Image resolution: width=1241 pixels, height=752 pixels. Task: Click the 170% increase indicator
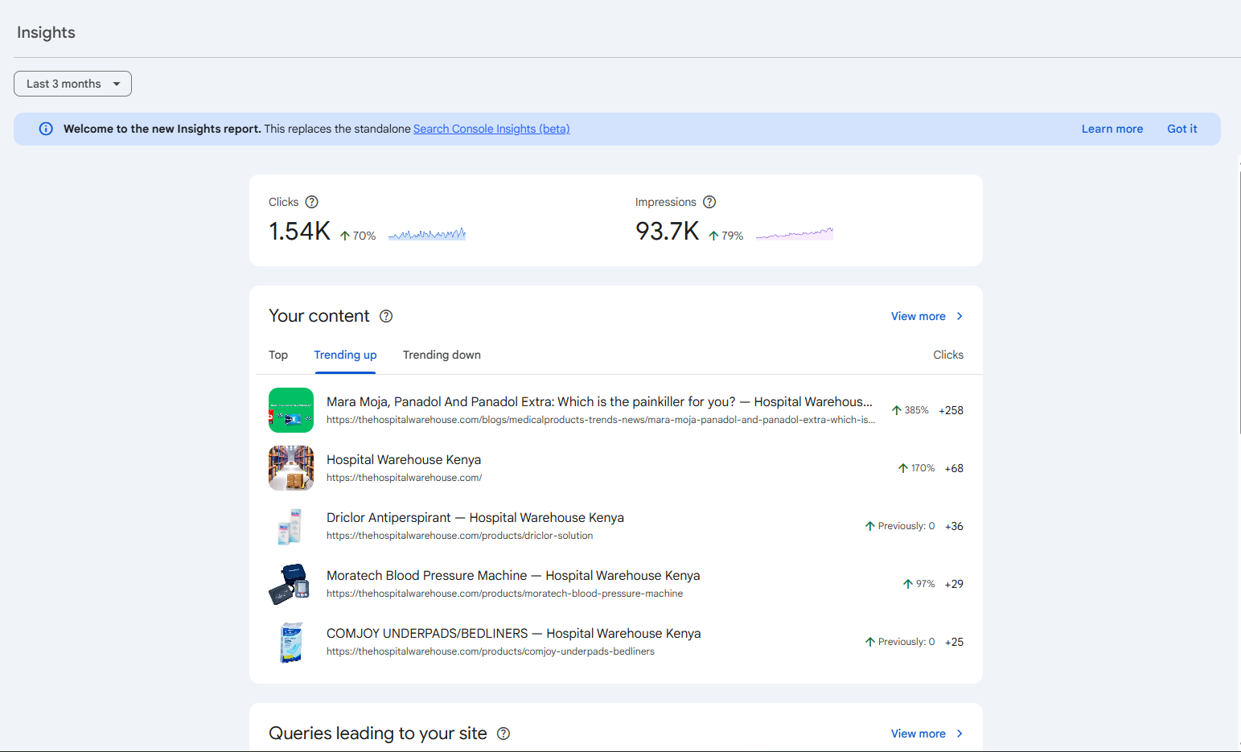click(916, 468)
